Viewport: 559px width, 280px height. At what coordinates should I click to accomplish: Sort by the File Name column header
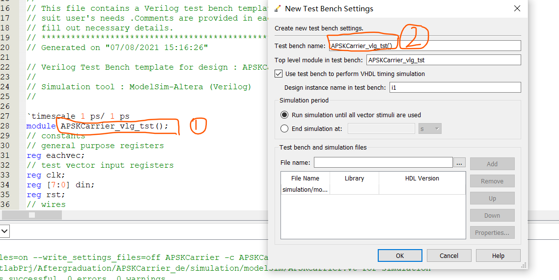pyautogui.click(x=305, y=178)
